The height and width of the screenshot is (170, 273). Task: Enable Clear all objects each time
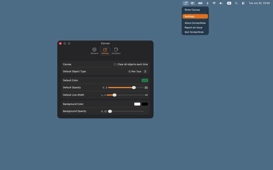(115, 64)
